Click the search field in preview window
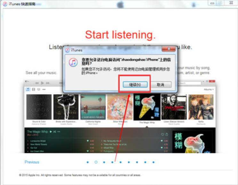This screenshot has width=238, height=185. (x=189, y=83)
